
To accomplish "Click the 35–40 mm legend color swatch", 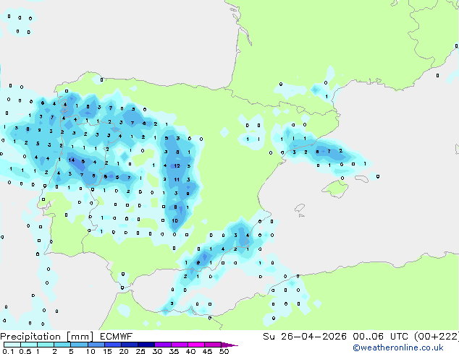I will click(179, 345).
